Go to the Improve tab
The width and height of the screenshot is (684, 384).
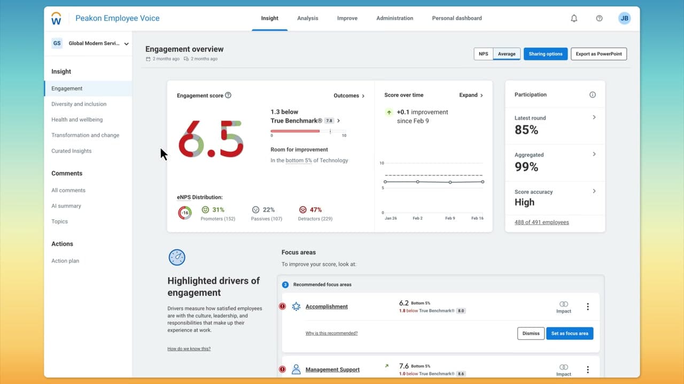347,18
